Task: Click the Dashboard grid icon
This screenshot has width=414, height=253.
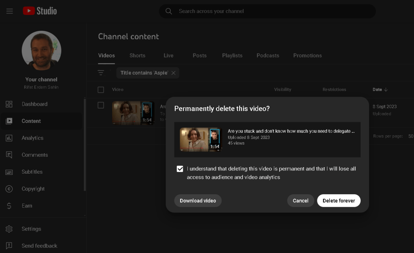Action: point(9,104)
